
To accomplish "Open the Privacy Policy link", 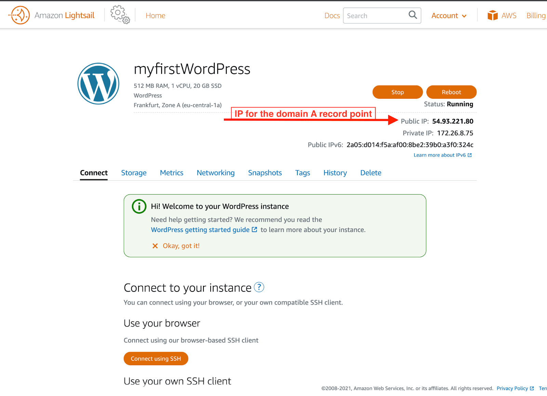I will pos(512,388).
